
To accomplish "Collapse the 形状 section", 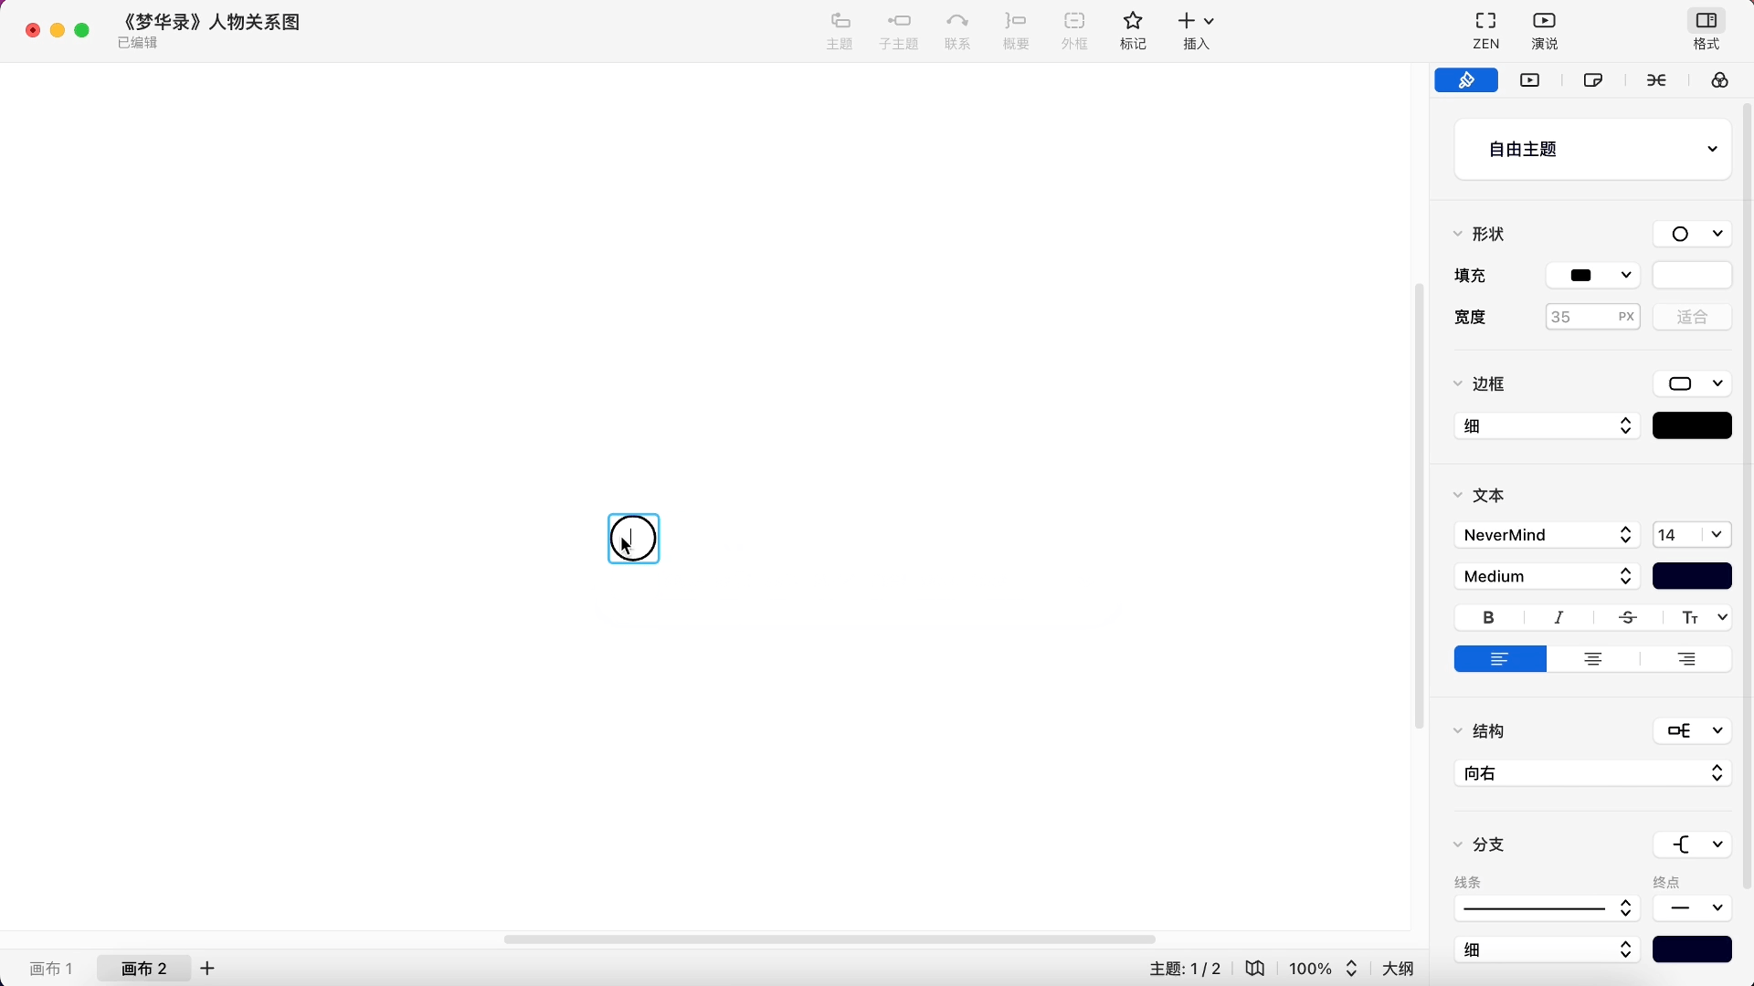I will (1458, 235).
